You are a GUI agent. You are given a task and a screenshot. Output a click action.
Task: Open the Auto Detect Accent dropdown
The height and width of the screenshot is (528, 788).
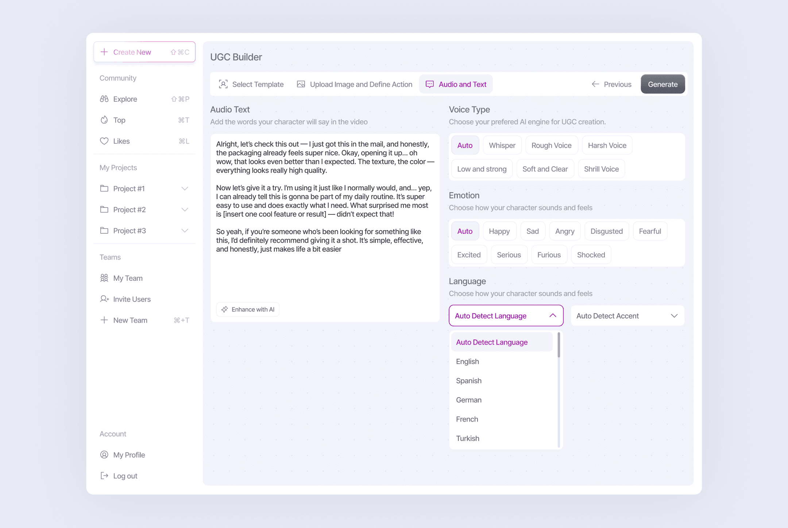click(x=627, y=316)
